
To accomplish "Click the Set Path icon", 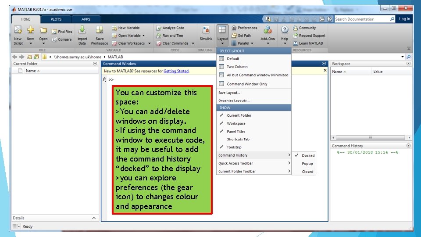I will click(x=234, y=36).
